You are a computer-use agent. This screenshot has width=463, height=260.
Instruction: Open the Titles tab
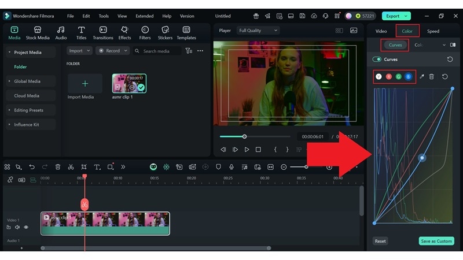point(81,33)
